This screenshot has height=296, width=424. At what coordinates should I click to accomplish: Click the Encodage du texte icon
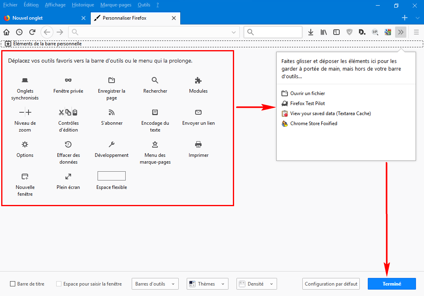point(155,112)
